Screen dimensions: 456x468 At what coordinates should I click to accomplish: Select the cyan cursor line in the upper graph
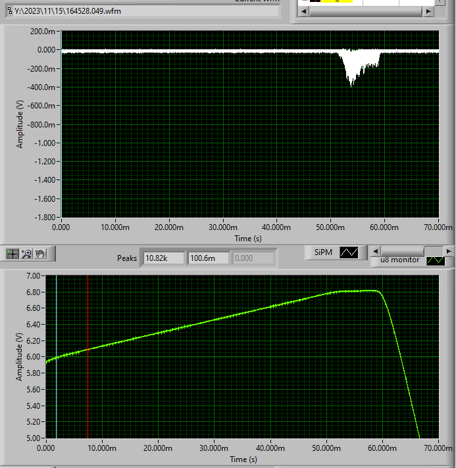pos(62,124)
